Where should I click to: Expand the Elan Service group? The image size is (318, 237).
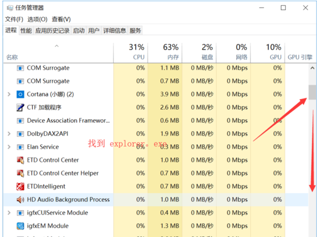9,147
